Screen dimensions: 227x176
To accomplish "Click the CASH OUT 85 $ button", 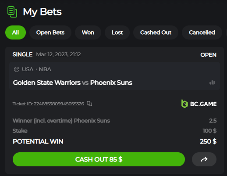I will (99, 159).
